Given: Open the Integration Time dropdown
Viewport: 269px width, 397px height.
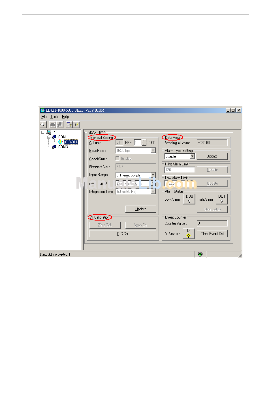Looking at the screenshot, I should (153, 191).
